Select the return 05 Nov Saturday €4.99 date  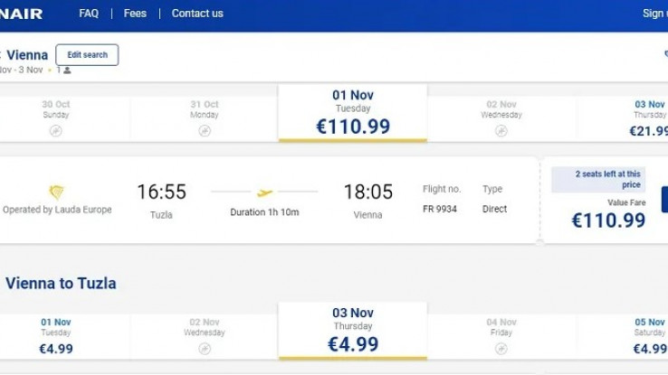[x=623, y=337]
